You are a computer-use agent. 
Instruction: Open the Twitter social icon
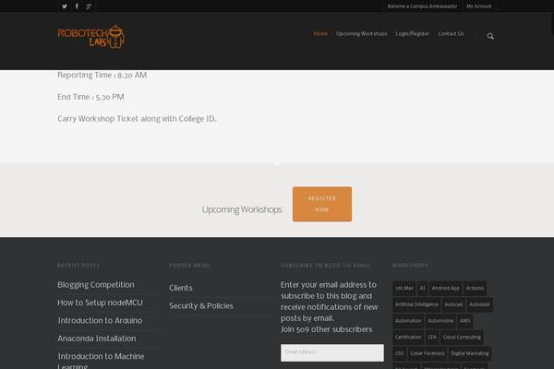pos(65,6)
